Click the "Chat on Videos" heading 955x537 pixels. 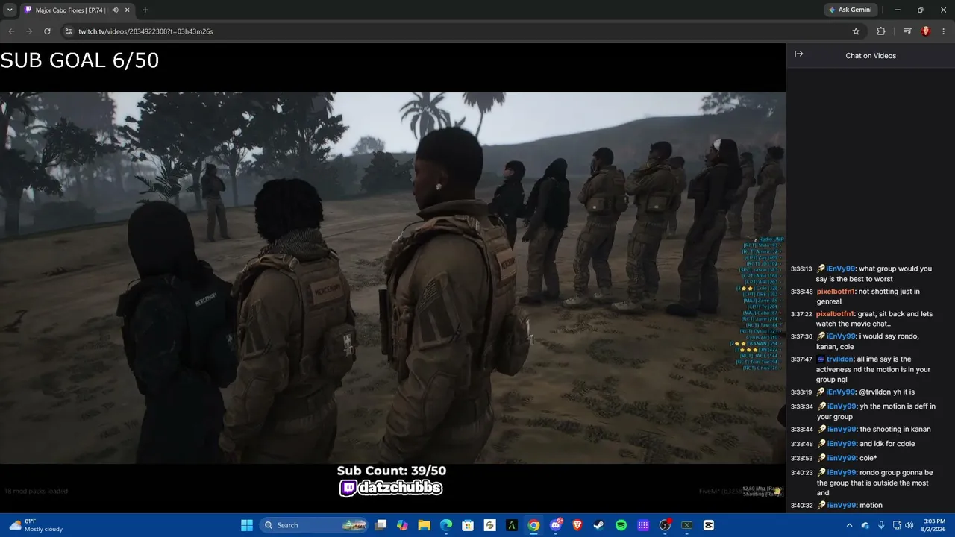(871, 55)
